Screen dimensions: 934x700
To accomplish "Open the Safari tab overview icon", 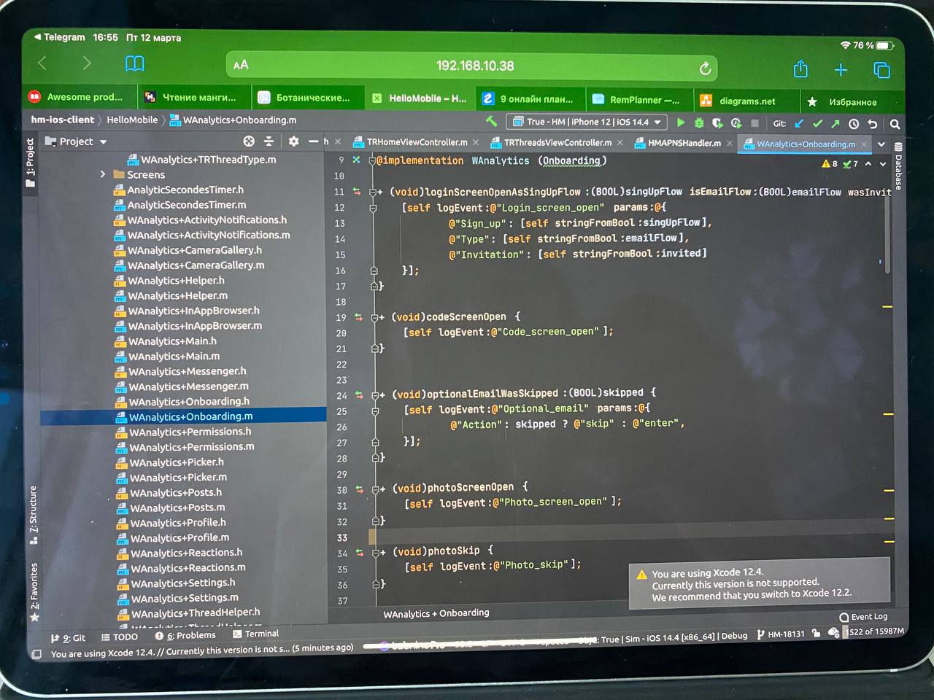I will pos(881,70).
